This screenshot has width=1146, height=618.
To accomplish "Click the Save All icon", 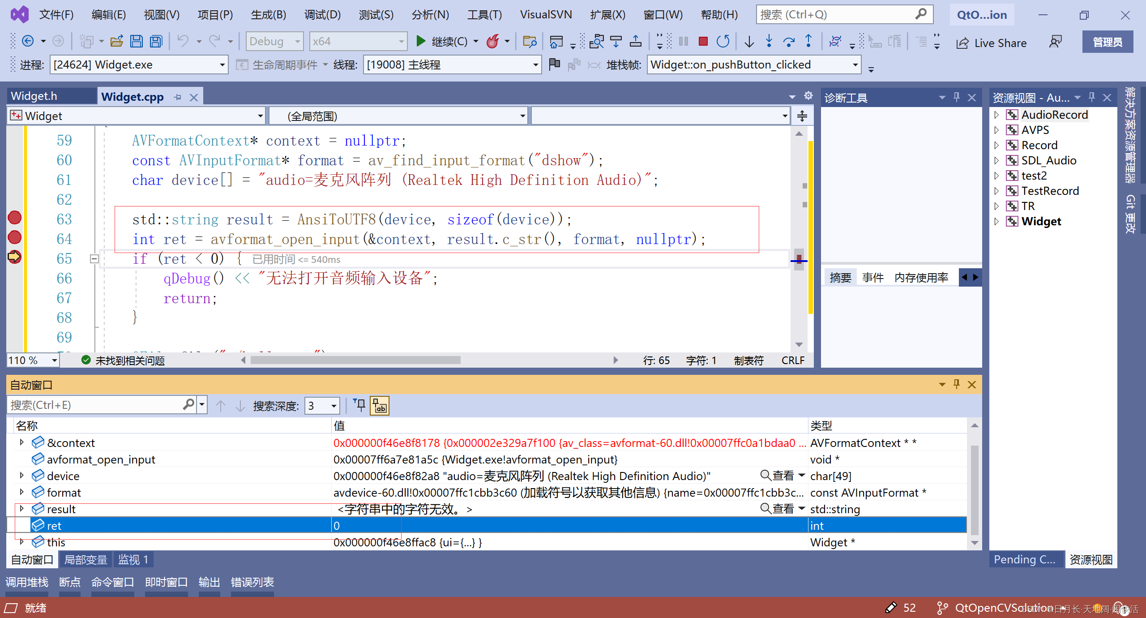I will pos(156,42).
